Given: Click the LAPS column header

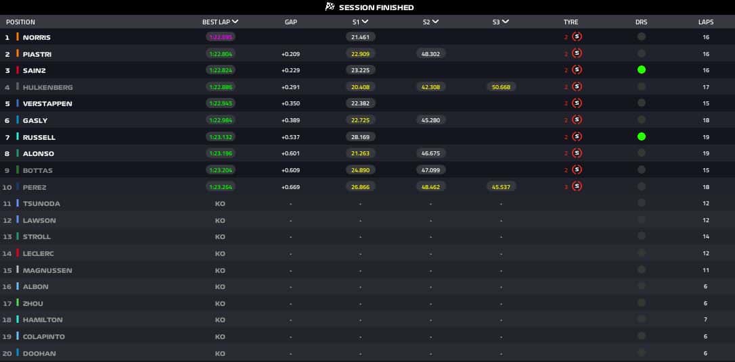Looking at the screenshot, I should click(x=706, y=22).
